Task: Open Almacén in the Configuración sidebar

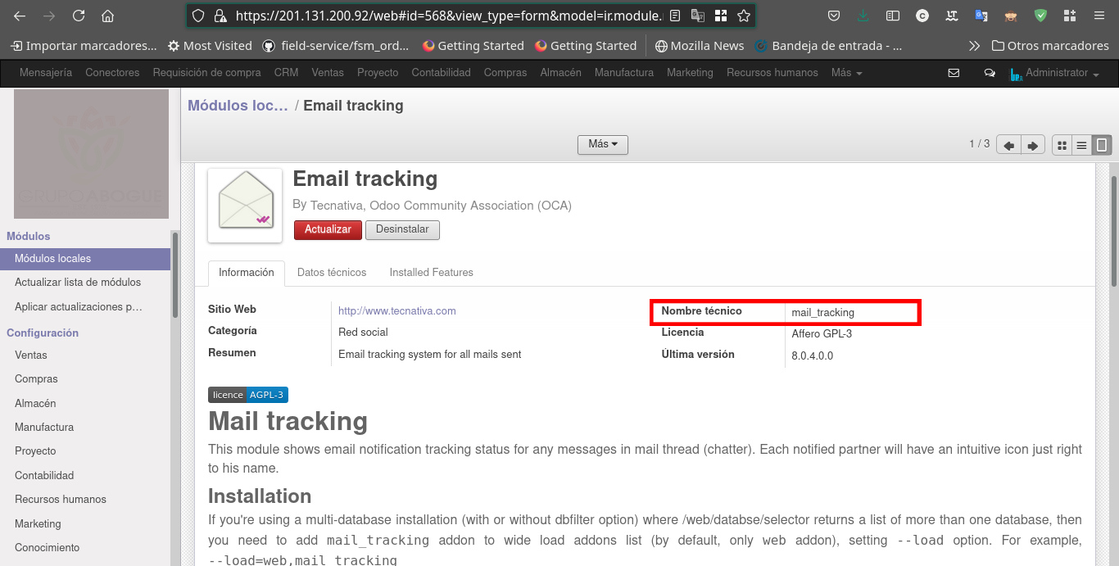Action: pyautogui.click(x=35, y=404)
